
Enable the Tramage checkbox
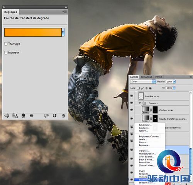6,44
